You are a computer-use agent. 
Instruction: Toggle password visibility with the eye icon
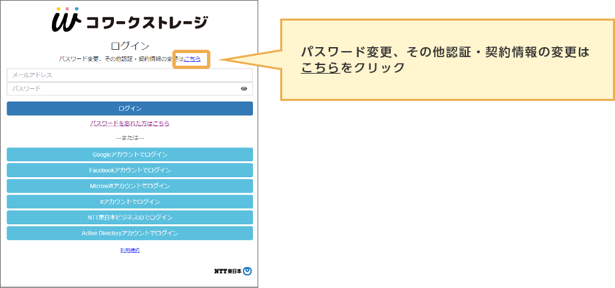click(x=244, y=88)
